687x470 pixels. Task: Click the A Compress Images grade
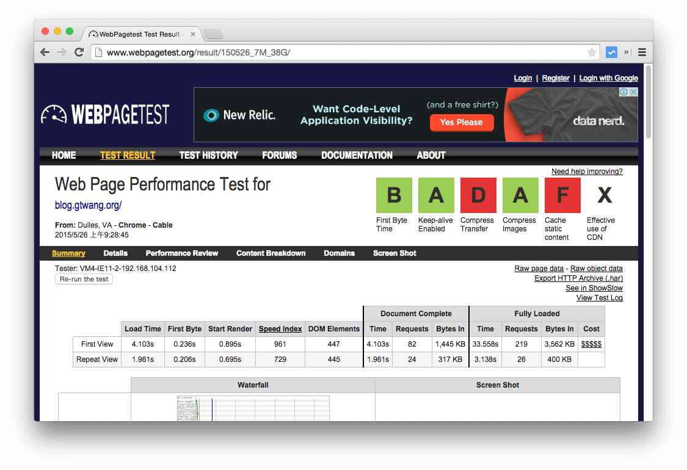[520, 195]
